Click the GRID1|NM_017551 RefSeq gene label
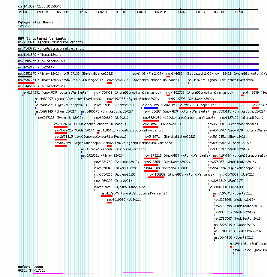Screen dimensions: 267x277 [31, 270]
